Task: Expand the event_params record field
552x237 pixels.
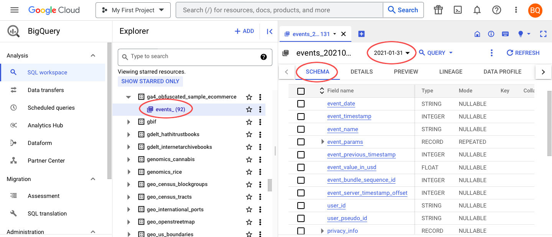Action: pyautogui.click(x=323, y=142)
